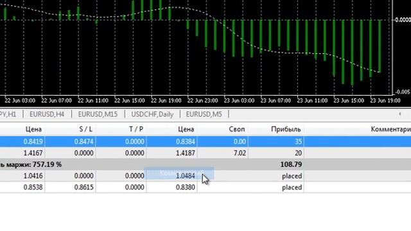Click the 23 Jun 11:00 time axis label

312,101
